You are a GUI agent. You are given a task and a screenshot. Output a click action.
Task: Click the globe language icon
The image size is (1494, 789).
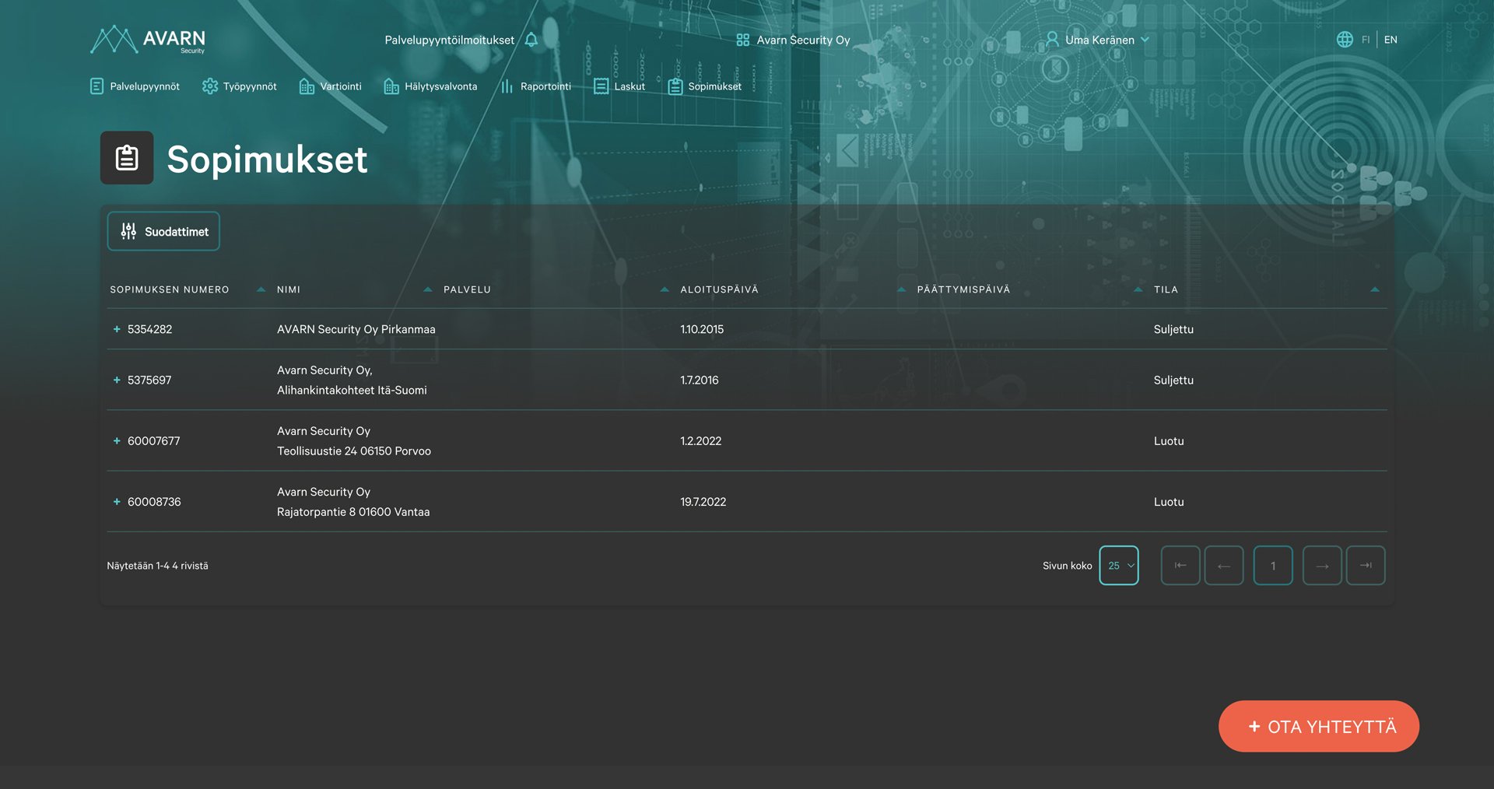click(x=1345, y=40)
